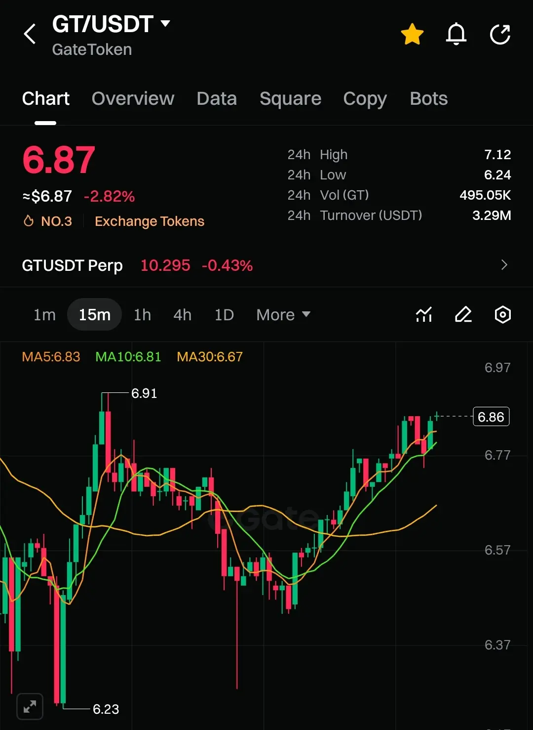Tap the large 6.87 last price
This screenshot has width=533, height=730.
click(59, 160)
